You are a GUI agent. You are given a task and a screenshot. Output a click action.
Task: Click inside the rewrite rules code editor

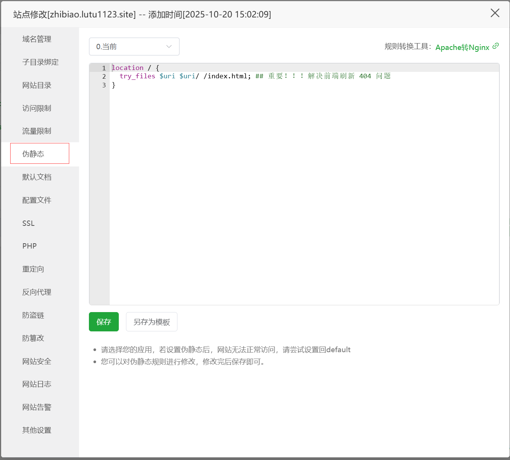(x=303, y=189)
